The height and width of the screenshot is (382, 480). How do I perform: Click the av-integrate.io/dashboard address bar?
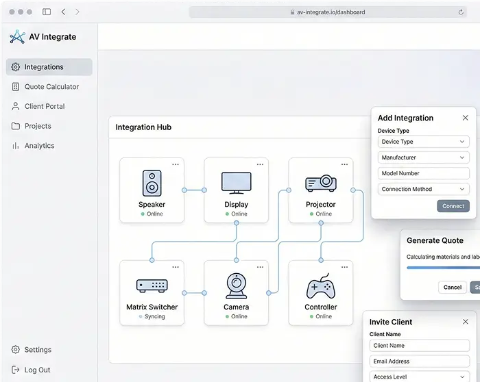tap(328, 12)
